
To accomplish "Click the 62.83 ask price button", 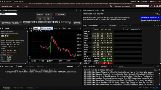I will 48,14.
